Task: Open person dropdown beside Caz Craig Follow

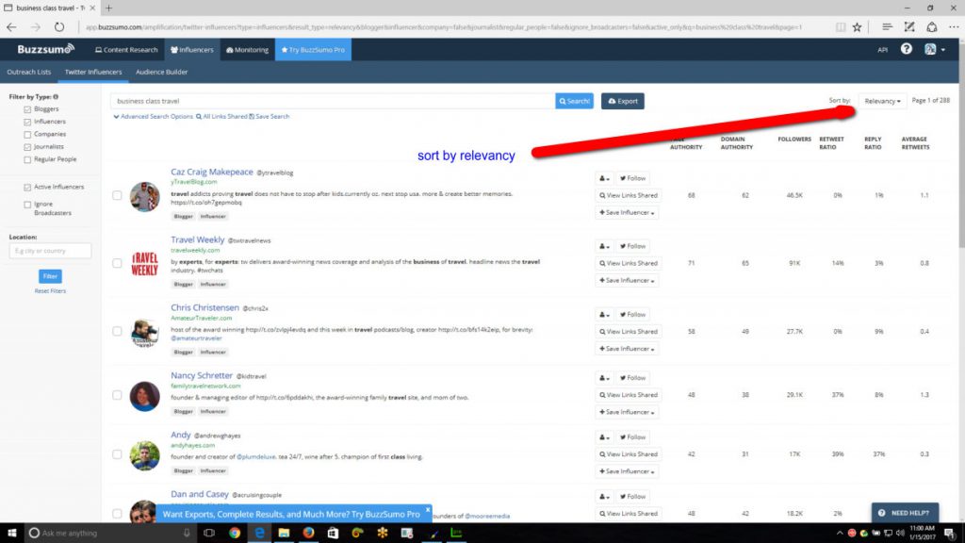Action: [x=604, y=178]
